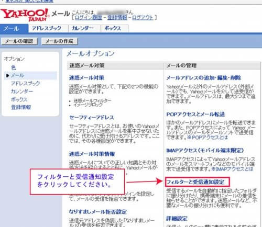Click the ※POPアクセスとは help link
Image resolution: width=262 pixels, height=227 pixels.
coord(208,138)
